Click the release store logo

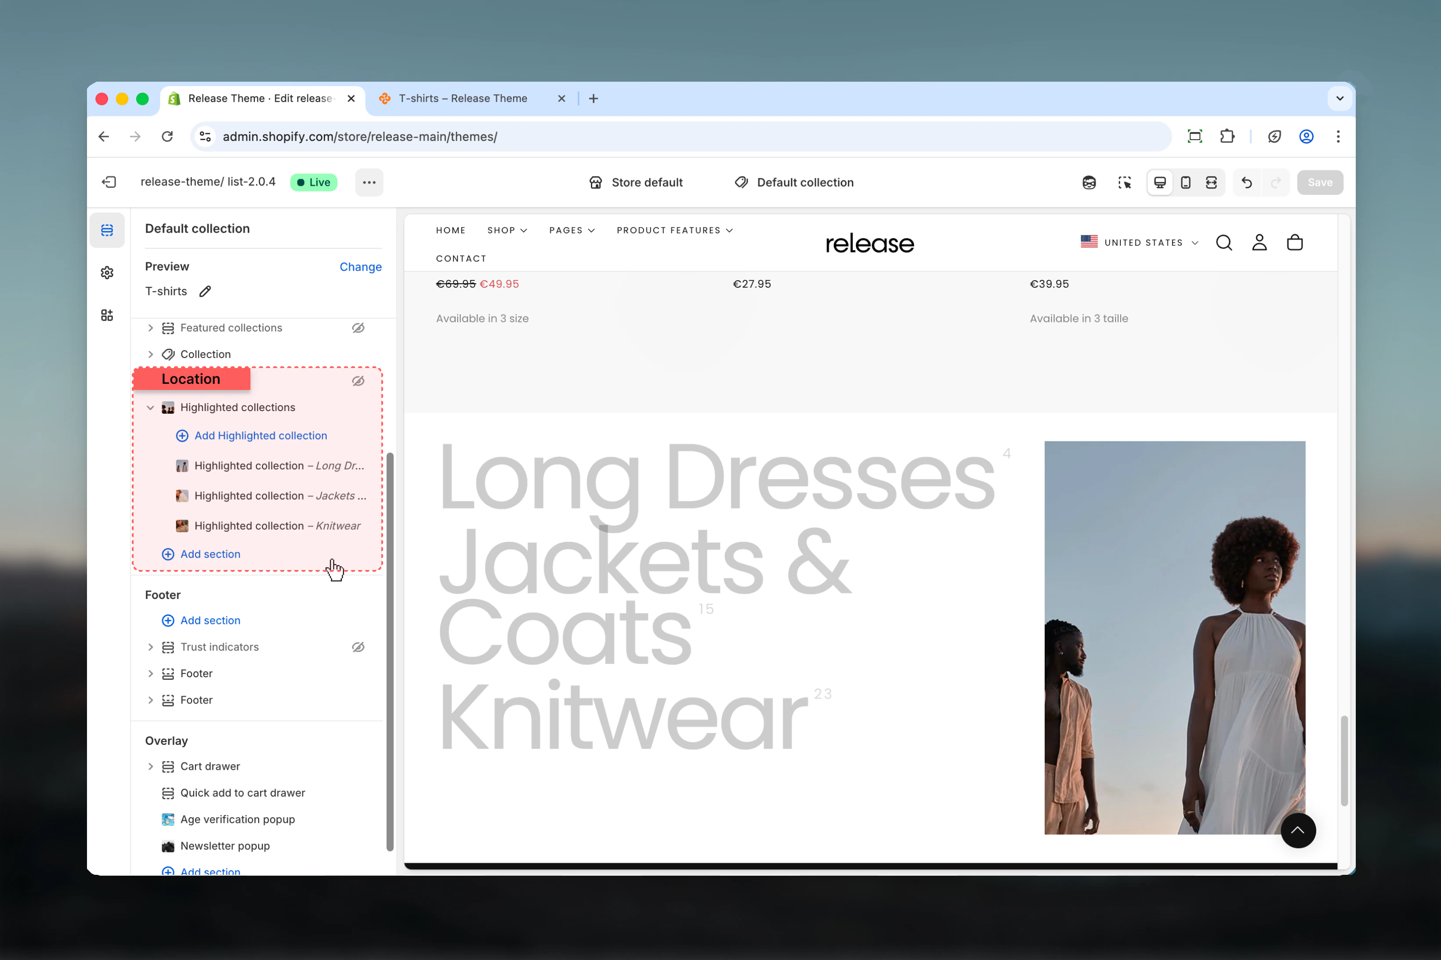869,244
